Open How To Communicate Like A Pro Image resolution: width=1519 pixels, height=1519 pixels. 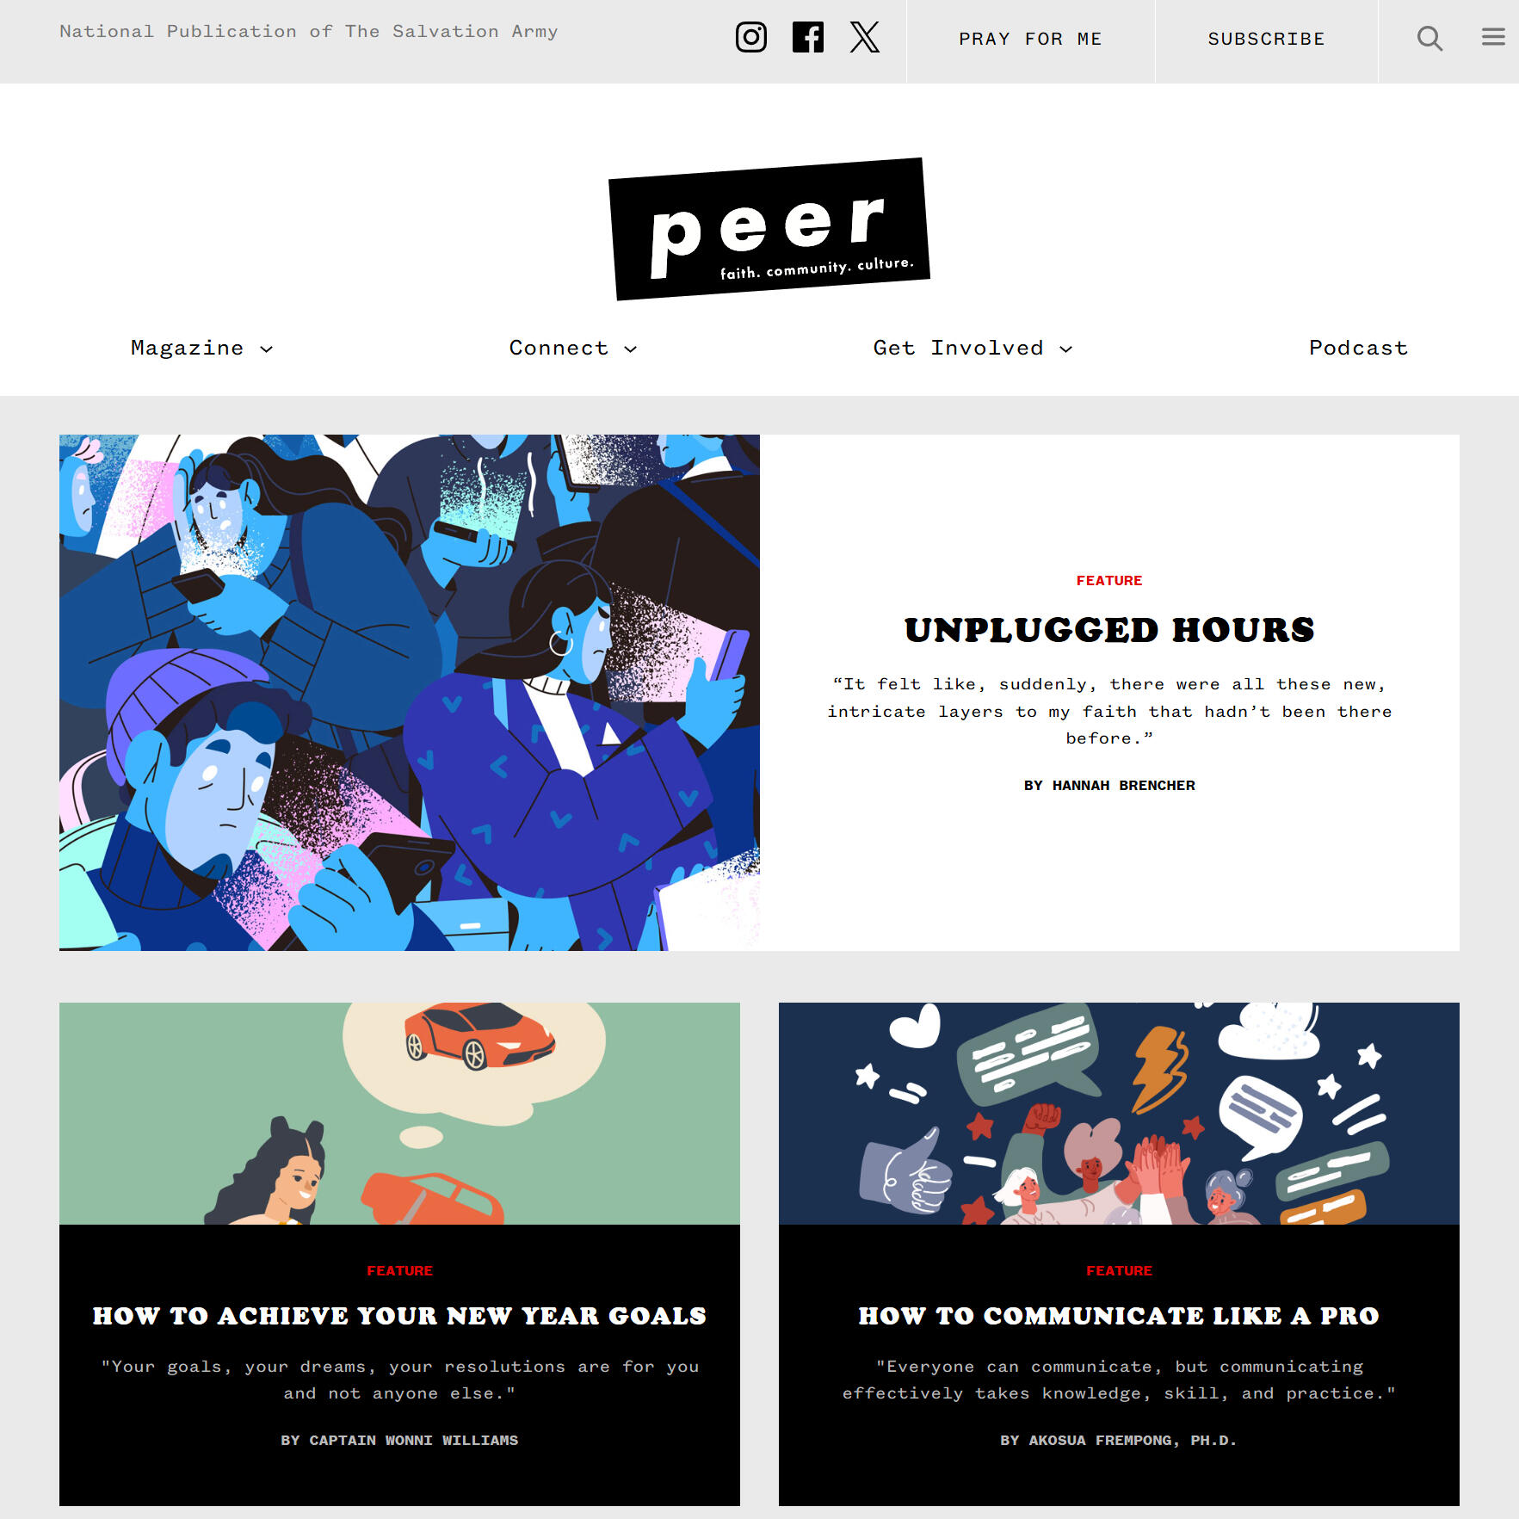pos(1119,1316)
